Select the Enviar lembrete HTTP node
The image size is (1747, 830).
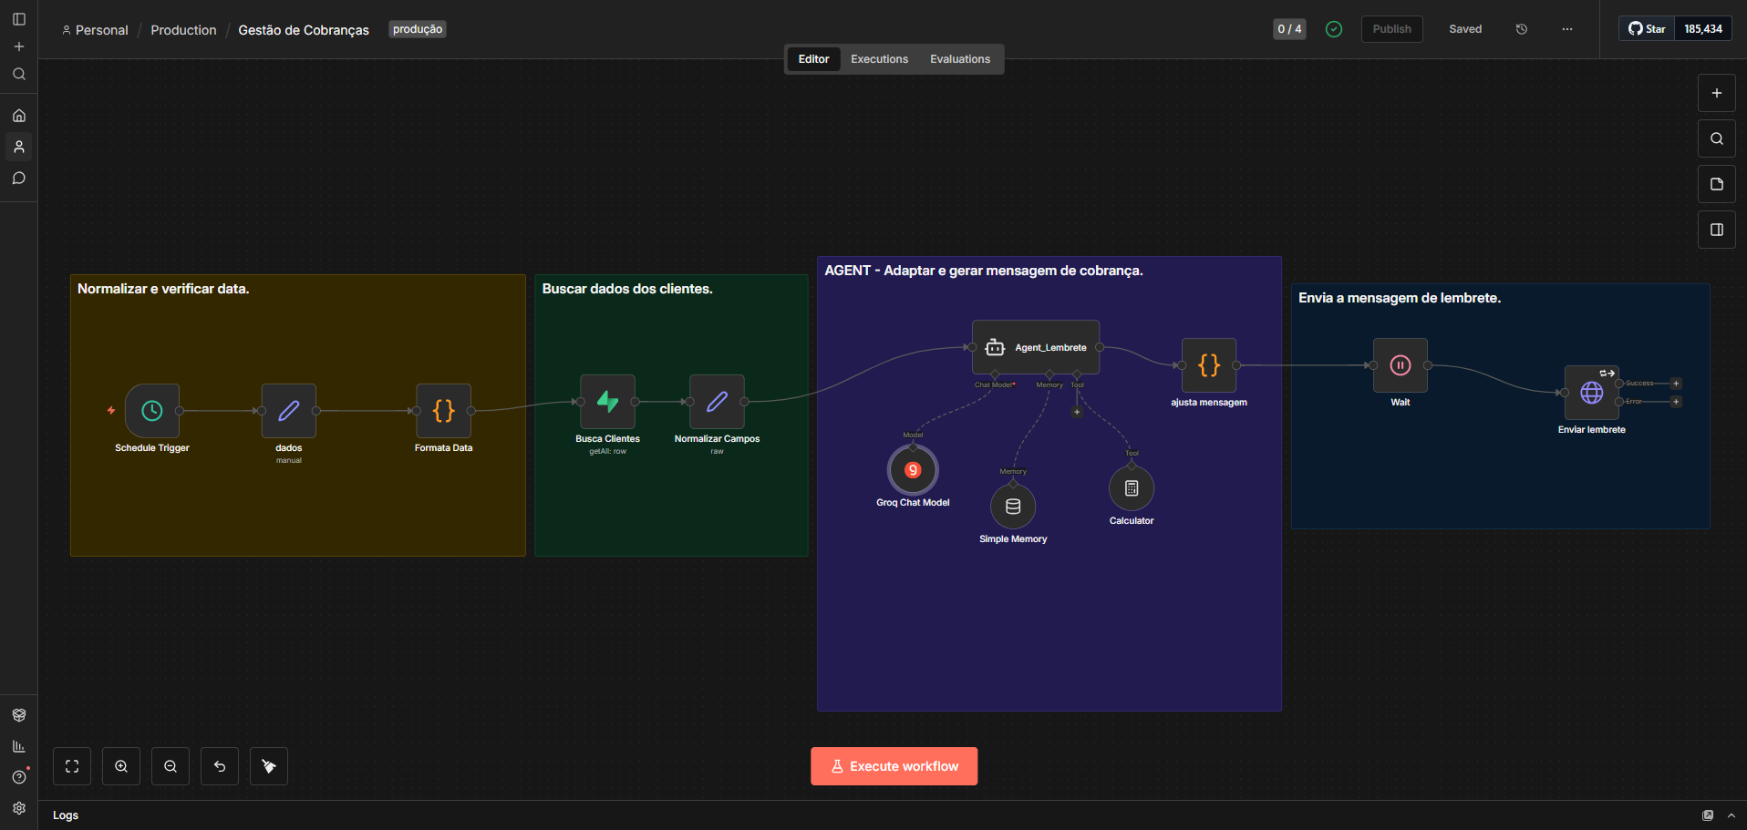pyautogui.click(x=1592, y=393)
